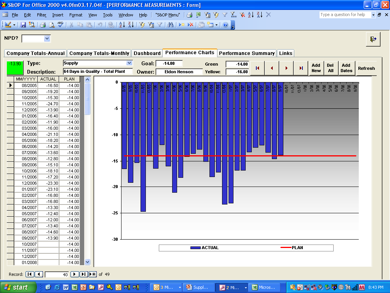The image size is (390, 293).
Task: Open the Type dropdown showing Supply
Action: [x=129, y=63]
